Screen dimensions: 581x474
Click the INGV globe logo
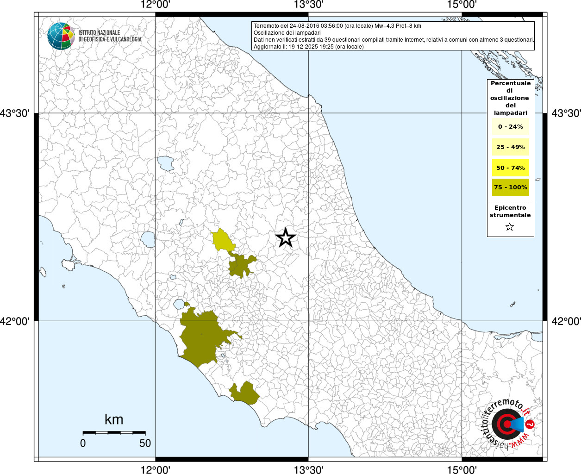[x=61, y=36]
